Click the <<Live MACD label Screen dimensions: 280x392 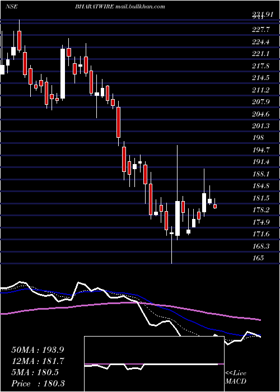coord(236,377)
